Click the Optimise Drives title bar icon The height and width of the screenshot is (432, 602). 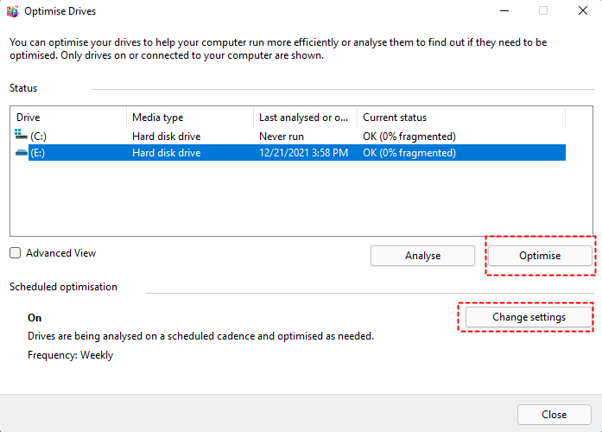(13, 11)
